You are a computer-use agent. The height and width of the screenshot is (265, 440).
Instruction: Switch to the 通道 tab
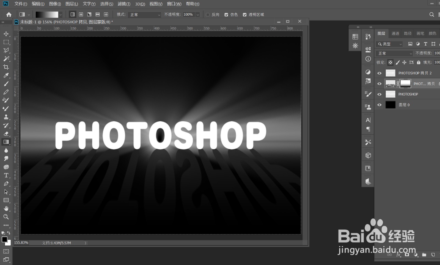pos(395,34)
